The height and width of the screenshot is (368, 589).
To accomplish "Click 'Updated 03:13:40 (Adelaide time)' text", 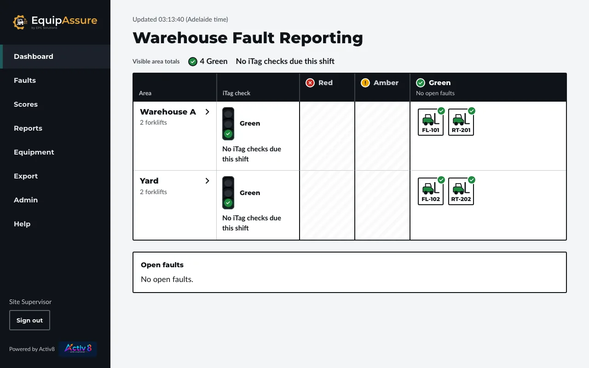I will [180, 19].
